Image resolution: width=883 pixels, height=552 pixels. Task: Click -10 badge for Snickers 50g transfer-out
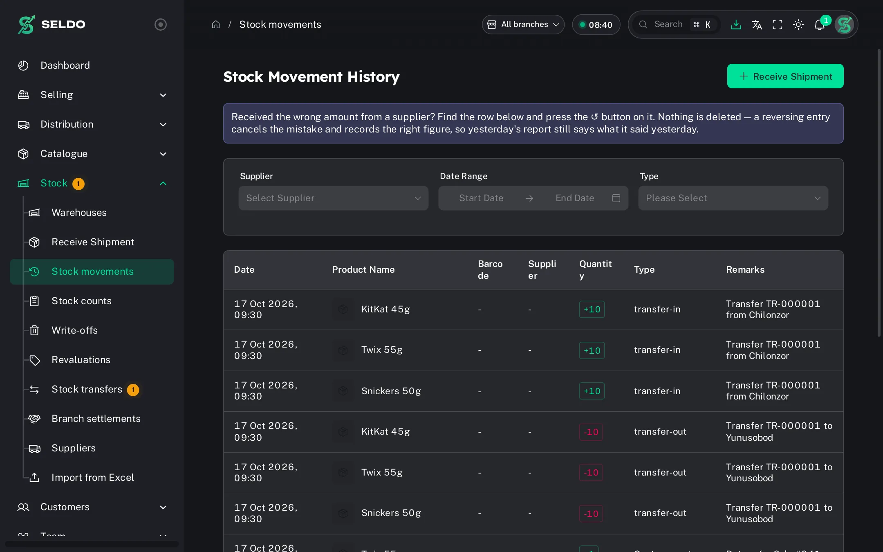pyautogui.click(x=591, y=514)
